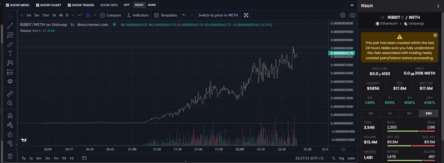The width and height of the screenshot is (444, 163).
Task: Switch stats to the 24H tab
Action: (x=428, y=113)
